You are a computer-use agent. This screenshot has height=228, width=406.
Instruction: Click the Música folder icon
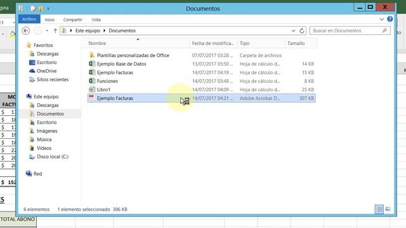coord(32,139)
